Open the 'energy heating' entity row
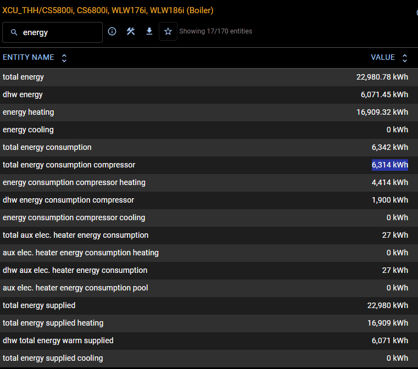418x369 pixels. [29, 113]
